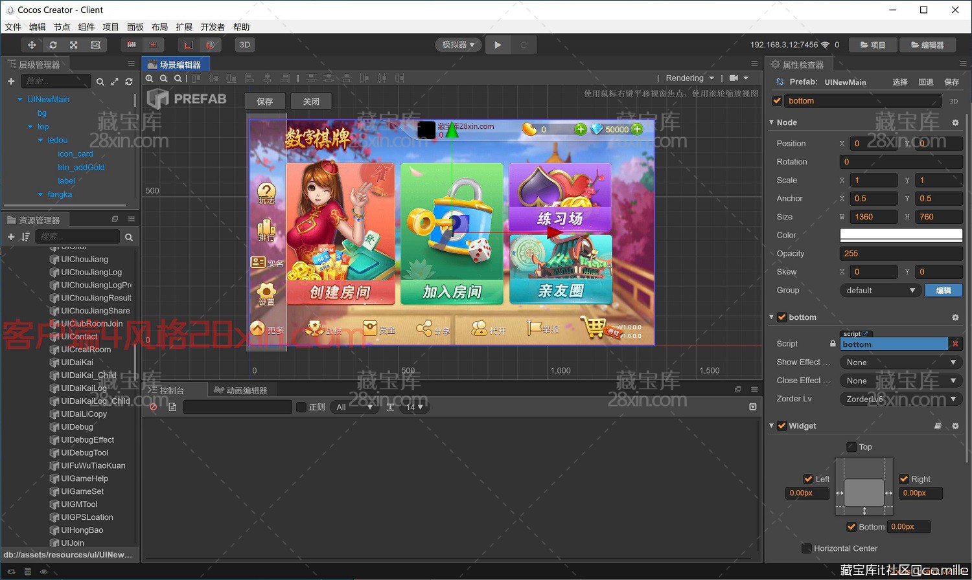Collapse the UINewMain tree node
972x580 pixels.
(20, 99)
